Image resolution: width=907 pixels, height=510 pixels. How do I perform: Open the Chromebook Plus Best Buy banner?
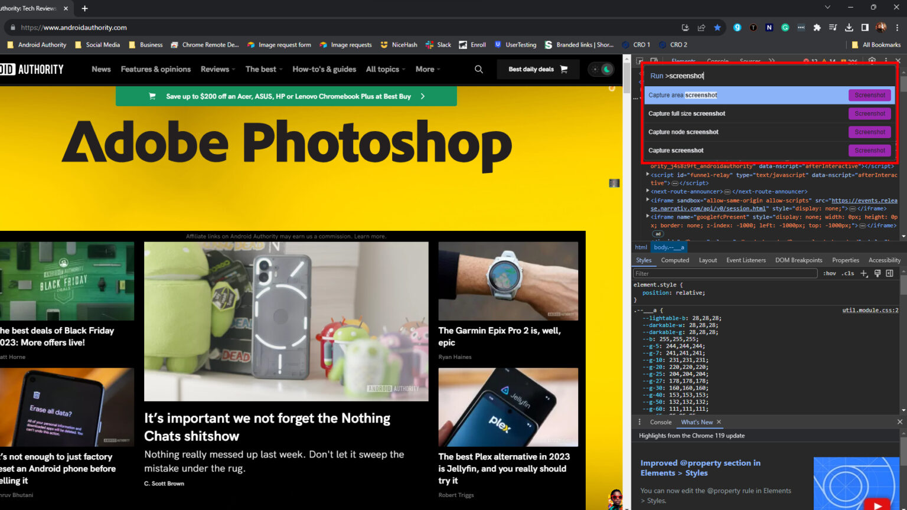286,96
